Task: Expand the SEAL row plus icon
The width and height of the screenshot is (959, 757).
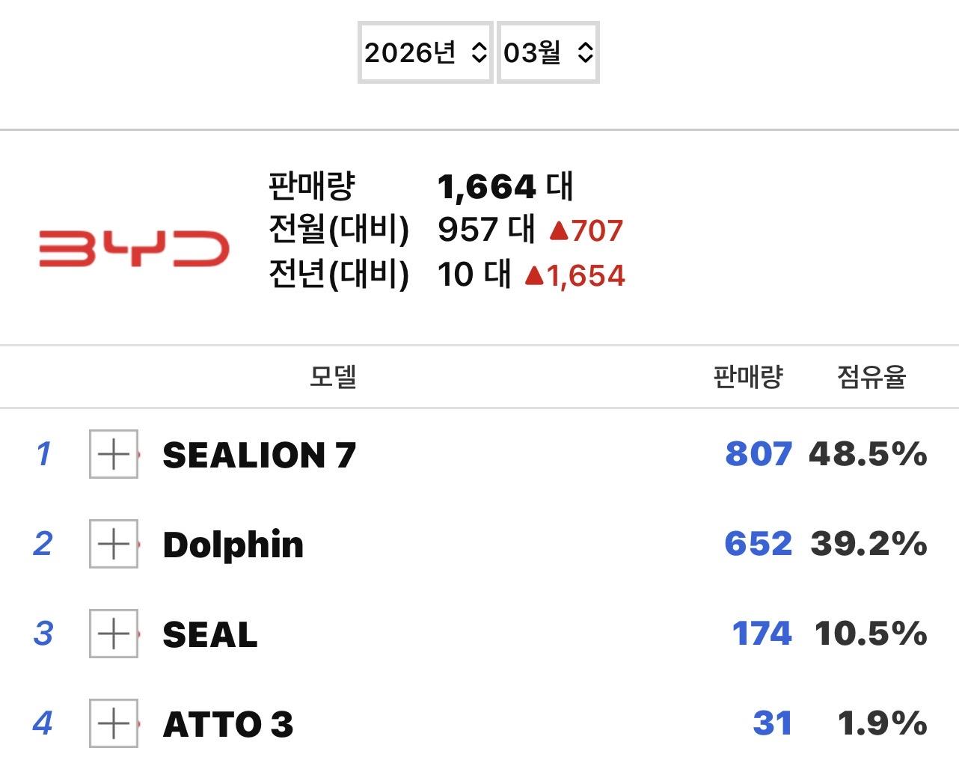Action: tap(114, 634)
